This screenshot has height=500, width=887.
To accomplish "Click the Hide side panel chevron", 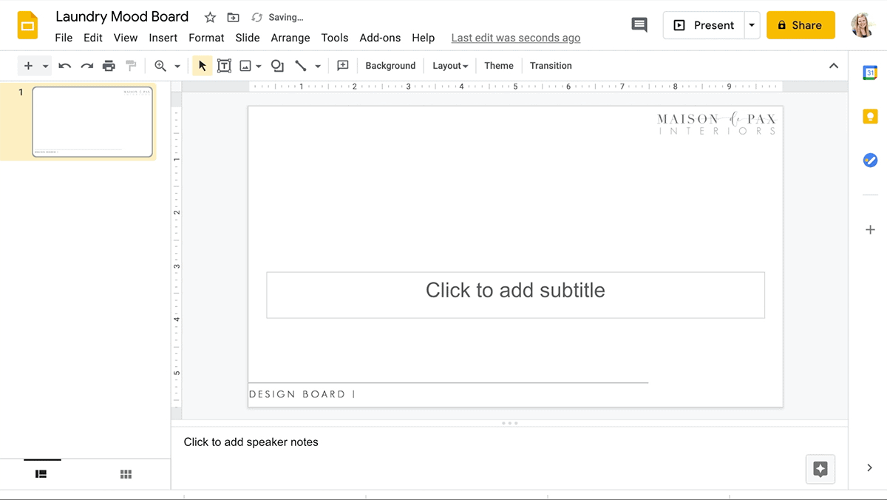I will tap(869, 467).
